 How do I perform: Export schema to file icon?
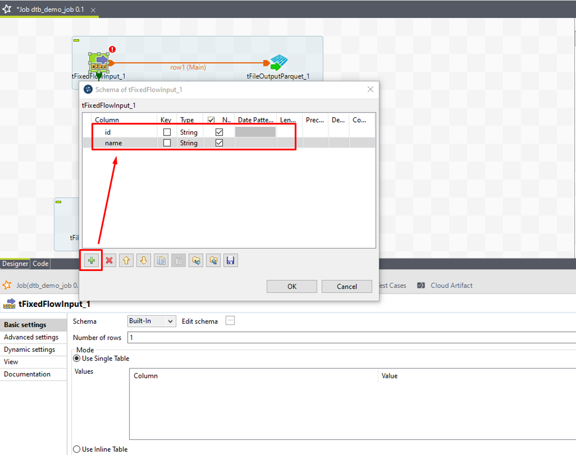[213, 261]
